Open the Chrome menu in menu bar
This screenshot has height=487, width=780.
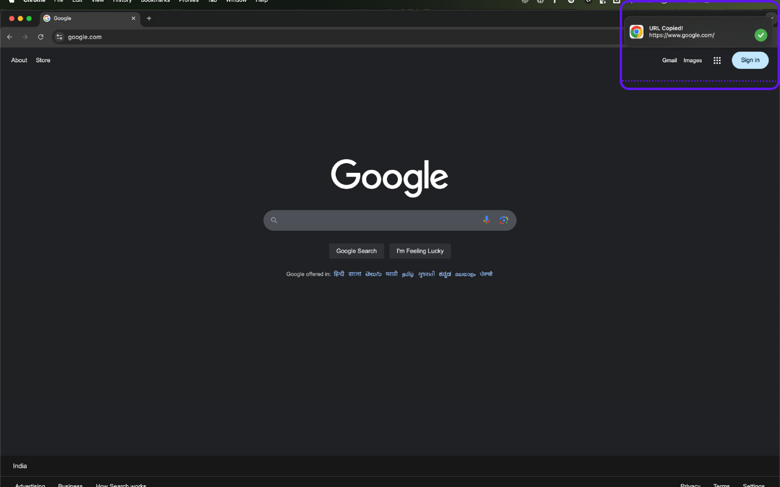(x=35, y=1)
